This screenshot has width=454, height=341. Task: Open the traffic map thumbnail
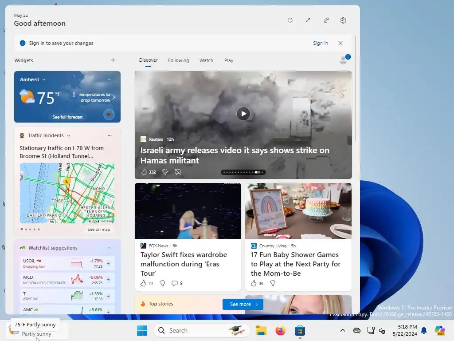tap(67, 193)
